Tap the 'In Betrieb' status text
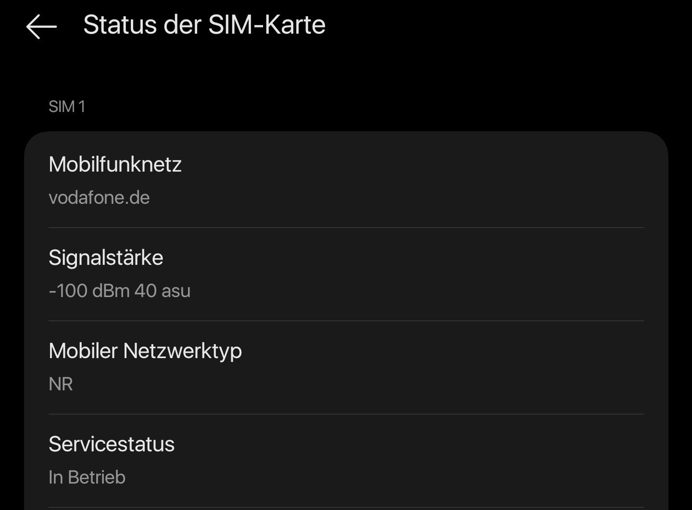692x510 pixels. [87, 477]
